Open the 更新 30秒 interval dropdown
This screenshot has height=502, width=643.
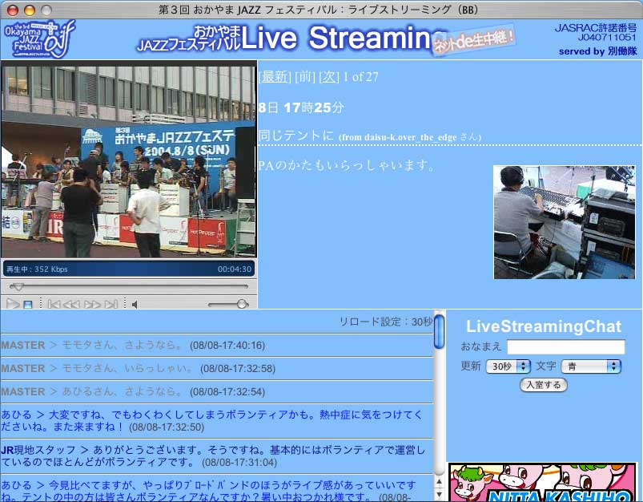pyautogui.click(x=508, y=366)
